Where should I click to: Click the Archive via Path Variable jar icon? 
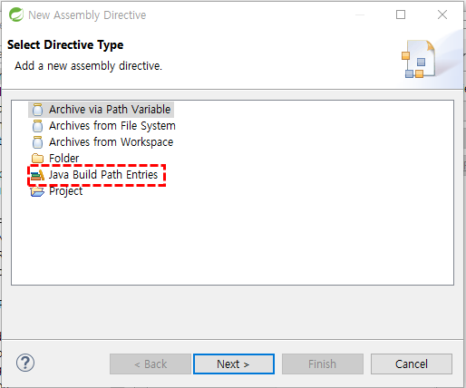coord(37,110)
